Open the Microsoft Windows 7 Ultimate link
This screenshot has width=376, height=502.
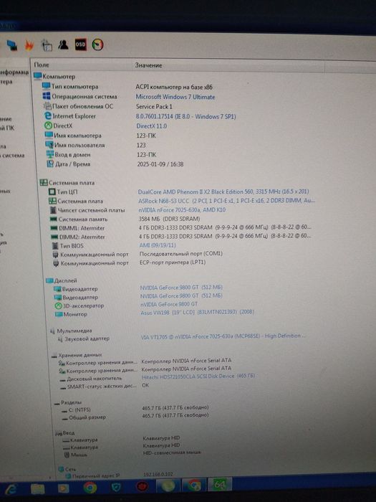click(x=175, y=97)
